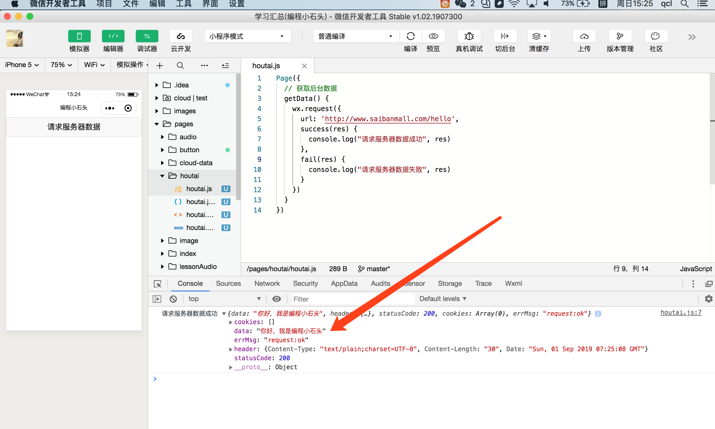Click the compile refresh icon

tap(410, 36)
